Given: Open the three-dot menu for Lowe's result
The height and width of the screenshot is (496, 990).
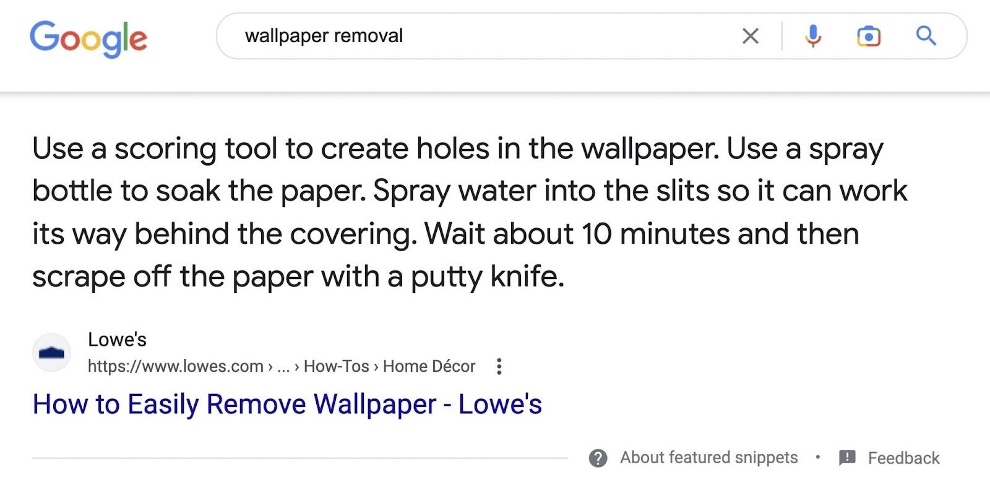Looking at the screenshot, I should 499,367.
